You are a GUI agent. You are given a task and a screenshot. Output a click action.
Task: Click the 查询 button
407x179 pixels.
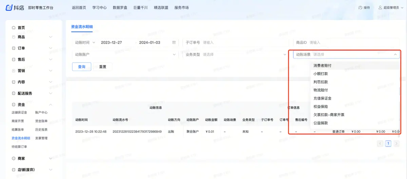point(82,67)
